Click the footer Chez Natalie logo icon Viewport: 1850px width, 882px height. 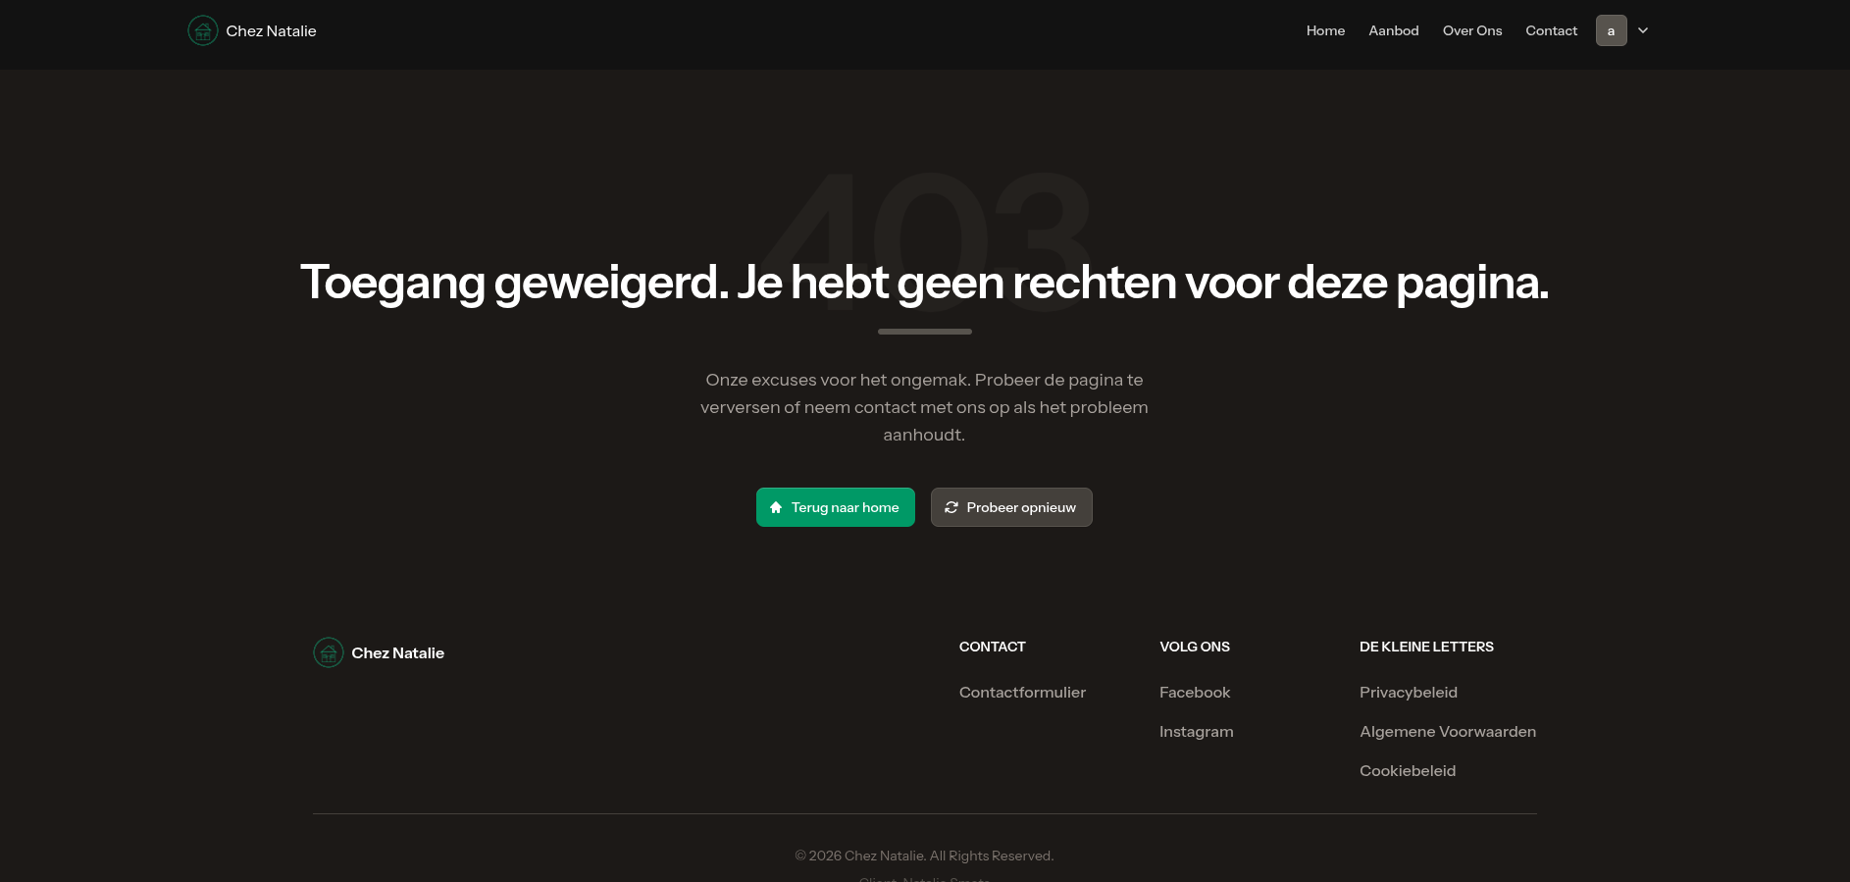point(329,652)
